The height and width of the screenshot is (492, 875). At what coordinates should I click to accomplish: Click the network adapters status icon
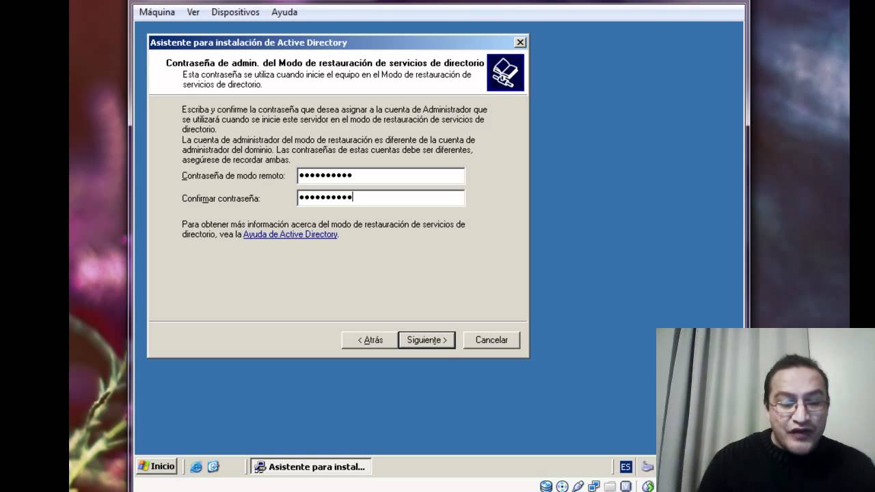[594, 487]
